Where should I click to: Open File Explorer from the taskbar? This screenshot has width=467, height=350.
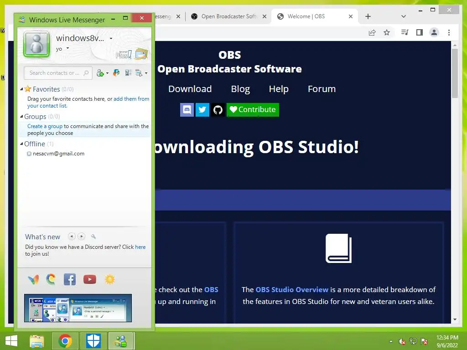36,341
